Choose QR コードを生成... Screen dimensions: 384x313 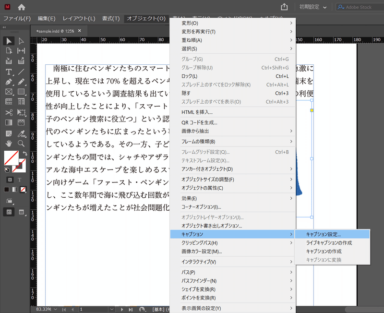[233, 123]
